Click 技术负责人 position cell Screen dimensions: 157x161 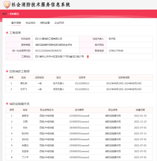point(59,83)
